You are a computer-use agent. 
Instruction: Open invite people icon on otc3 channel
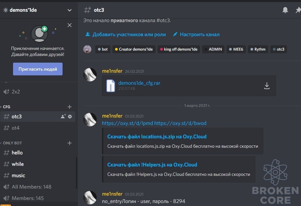click(x=63, y=116)
